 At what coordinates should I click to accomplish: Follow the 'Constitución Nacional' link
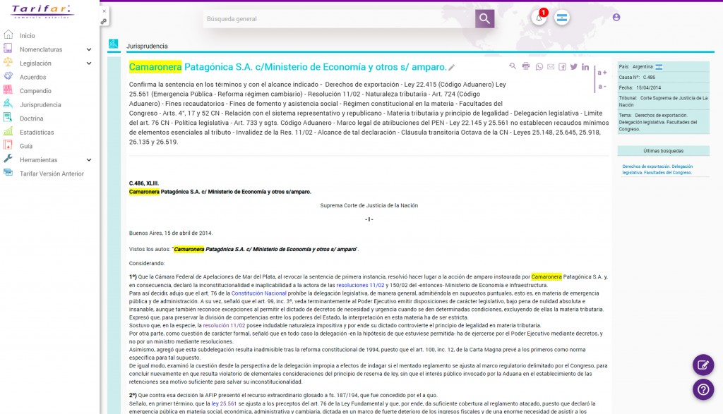258,293
